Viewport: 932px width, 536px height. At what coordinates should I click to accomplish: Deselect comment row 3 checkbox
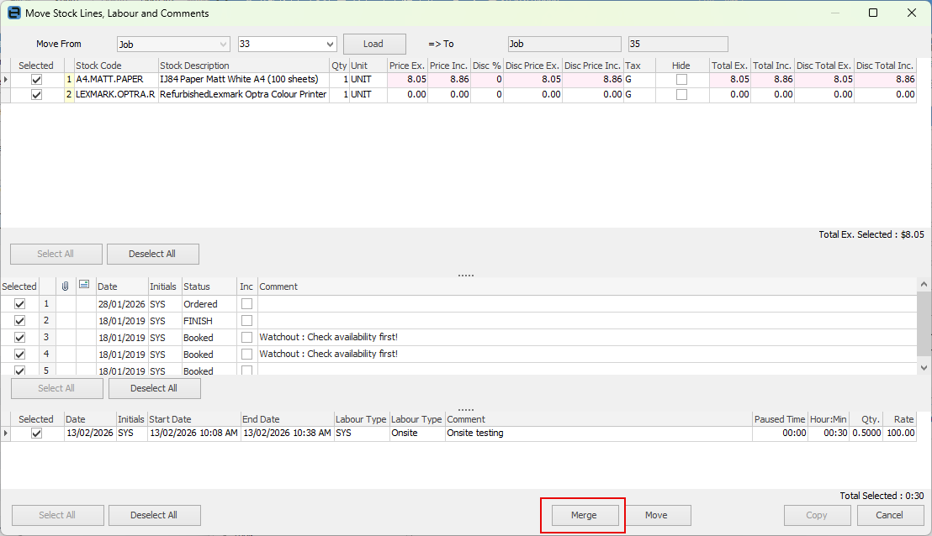pyautogui.click(x=19, y=337)
